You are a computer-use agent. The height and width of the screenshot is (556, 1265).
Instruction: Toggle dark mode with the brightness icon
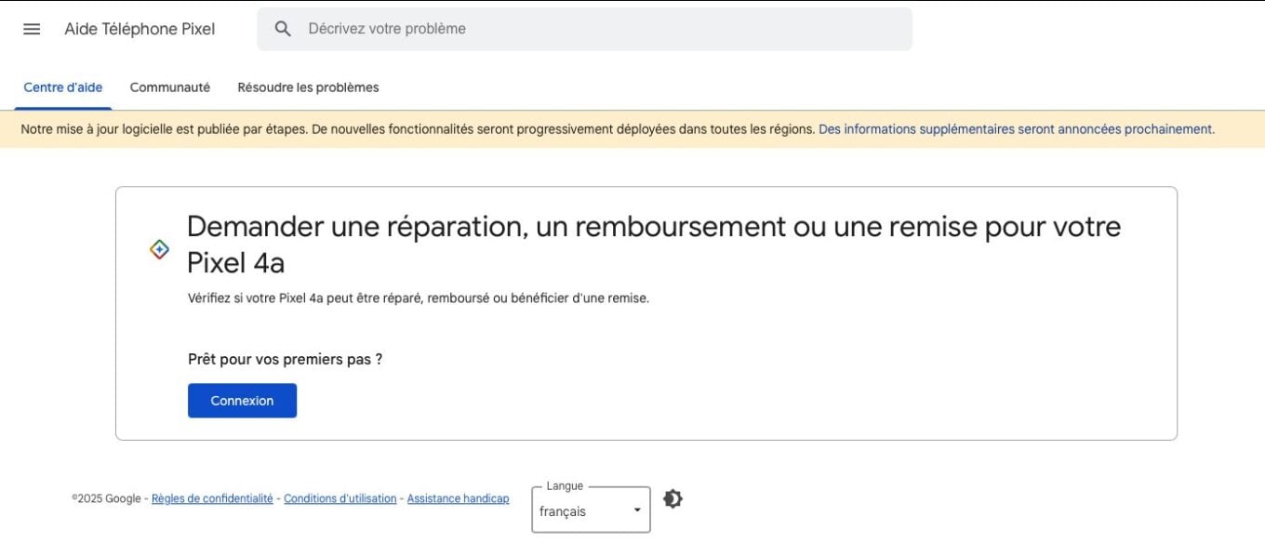point(672,499)
